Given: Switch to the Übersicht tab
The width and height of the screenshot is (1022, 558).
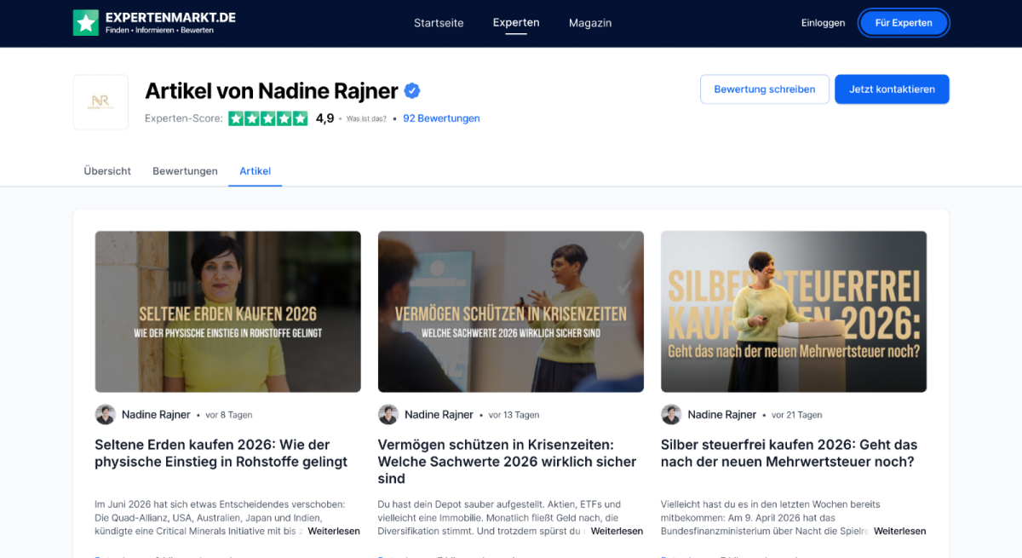Looking at the screenshot, I should point(107,171).
